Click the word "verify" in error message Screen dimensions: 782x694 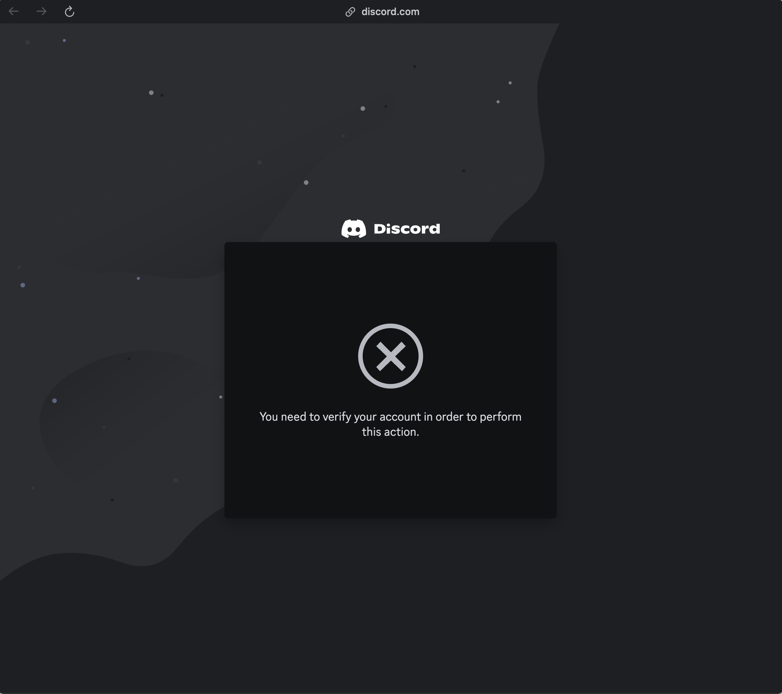click(x=337, y=417)
